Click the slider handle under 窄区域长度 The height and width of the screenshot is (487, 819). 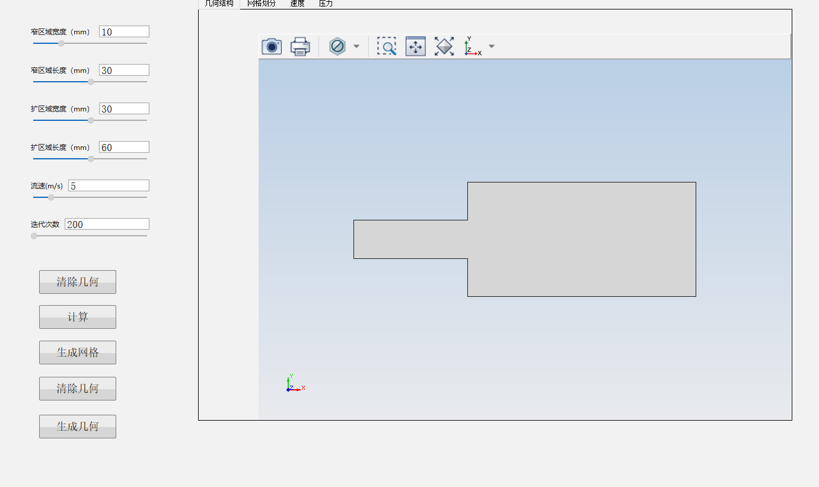pos(91,82)
